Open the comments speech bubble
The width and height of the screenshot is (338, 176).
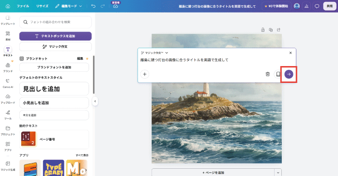pos(317,6)
